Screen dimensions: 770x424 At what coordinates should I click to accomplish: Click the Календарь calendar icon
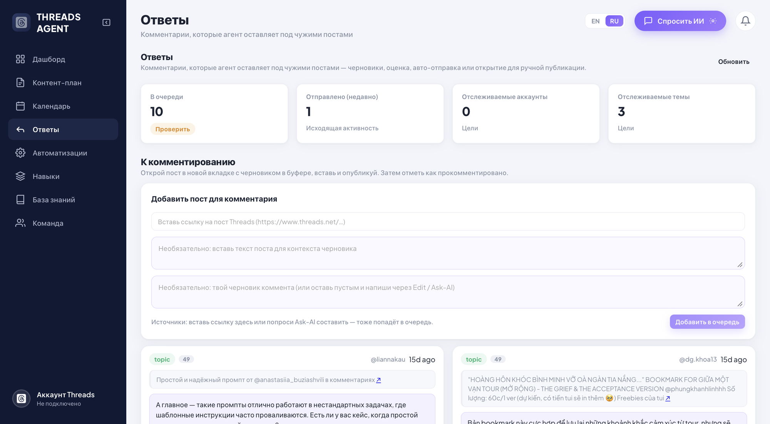[x=20, y=106]
